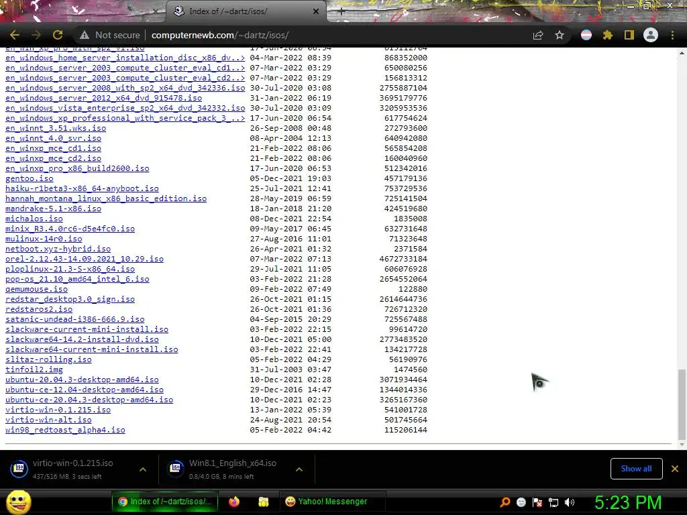Click the 5:23 PM taskbar clock
Viewport: 687px width, 515px height.
point(628,502)
